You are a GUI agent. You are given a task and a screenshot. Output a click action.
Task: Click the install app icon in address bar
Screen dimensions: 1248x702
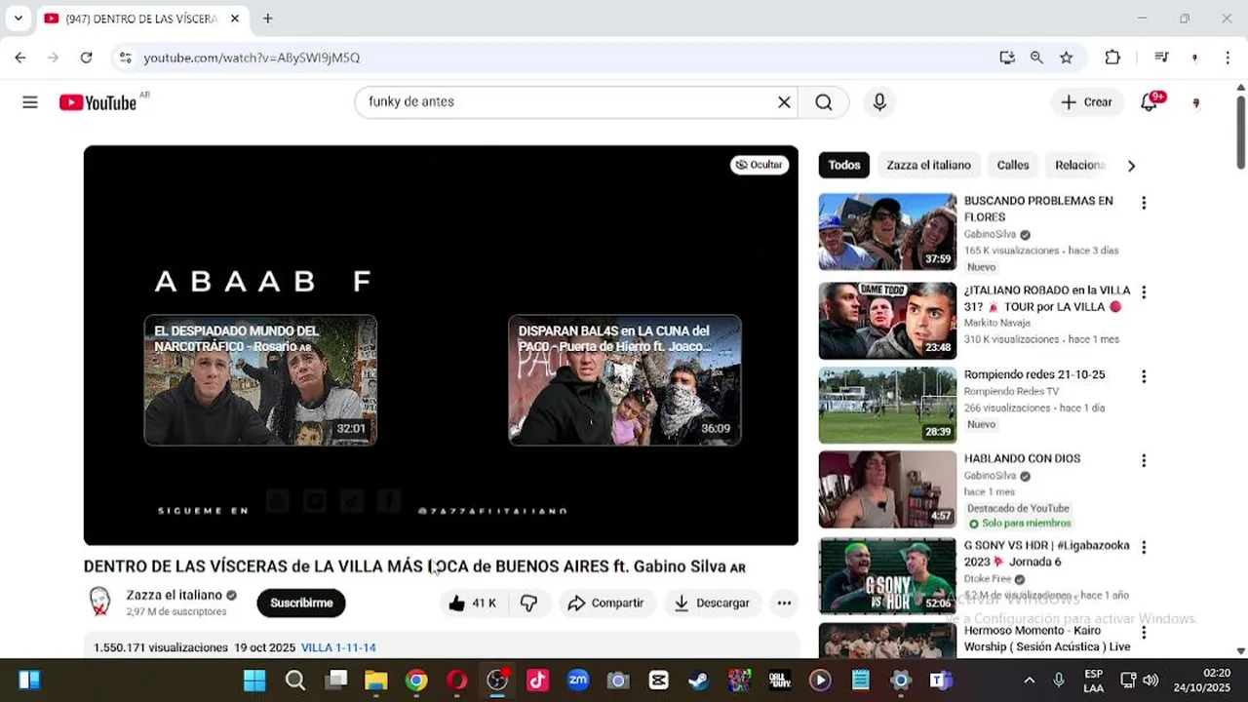pyautogui.click(x=1007, y=58)
